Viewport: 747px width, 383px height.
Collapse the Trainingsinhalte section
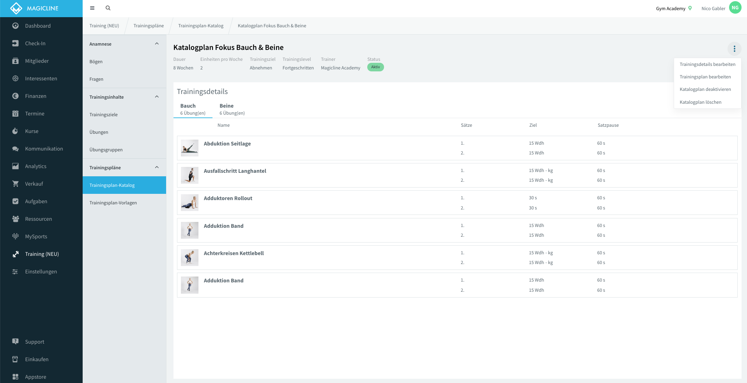[157, 97]
